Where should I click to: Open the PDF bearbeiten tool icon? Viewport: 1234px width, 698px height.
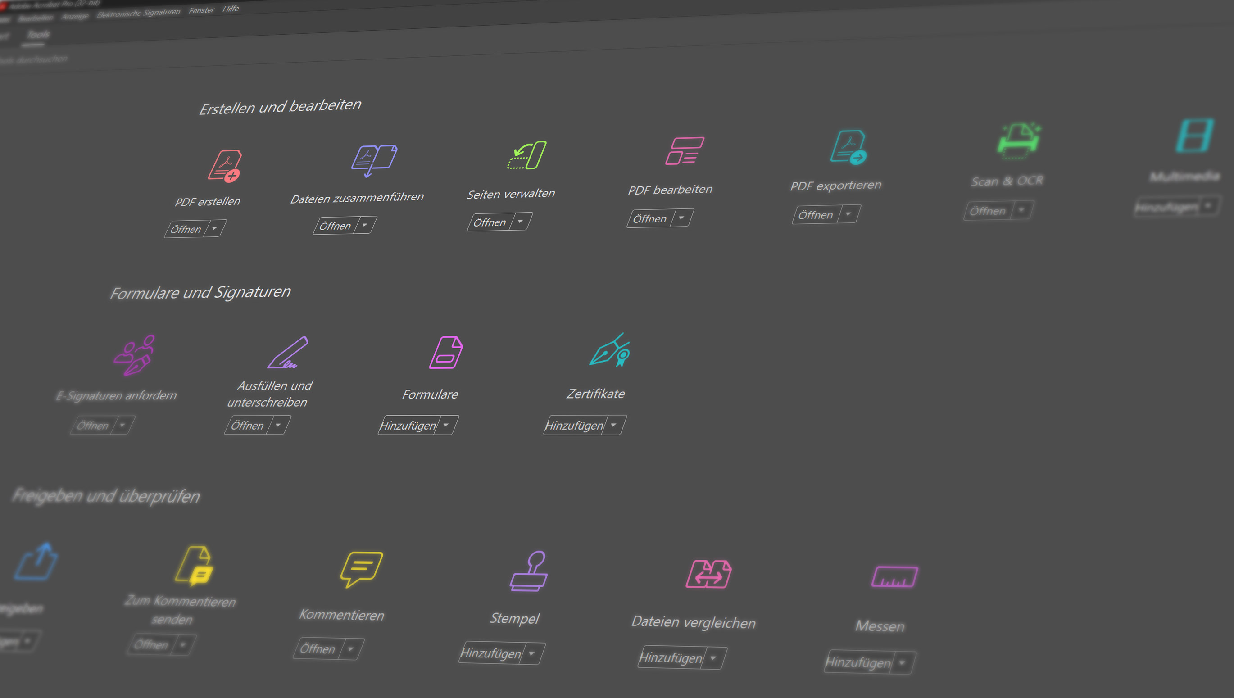coord(685,151)
